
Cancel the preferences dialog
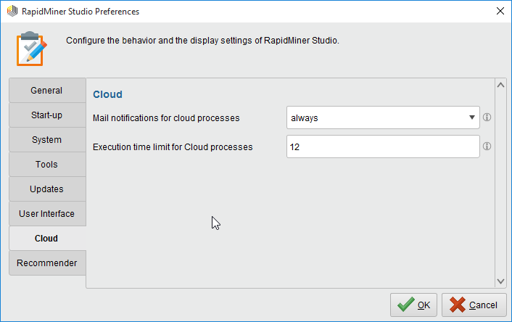pyautogui.click(x=474, y=305)
